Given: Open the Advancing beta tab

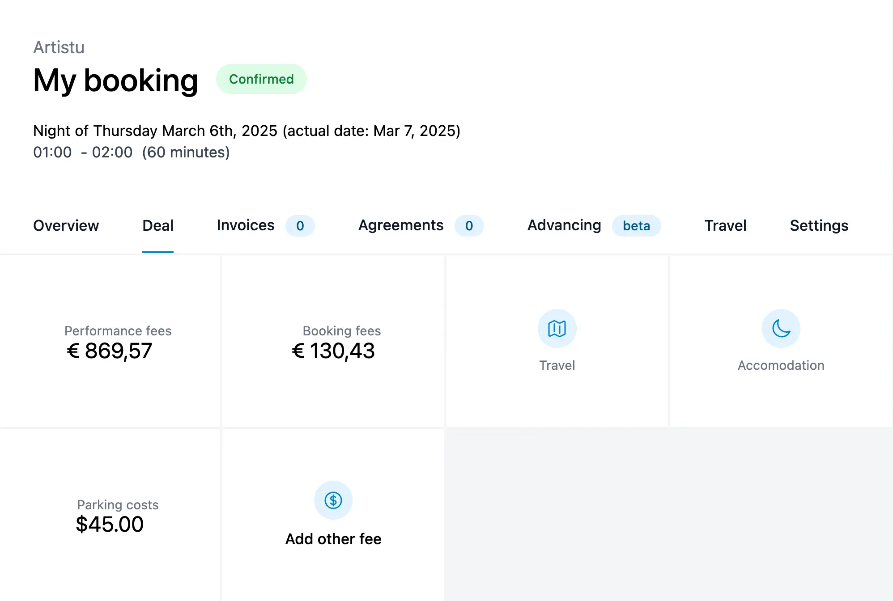Looking at the screenshot, I should (564, 225).
